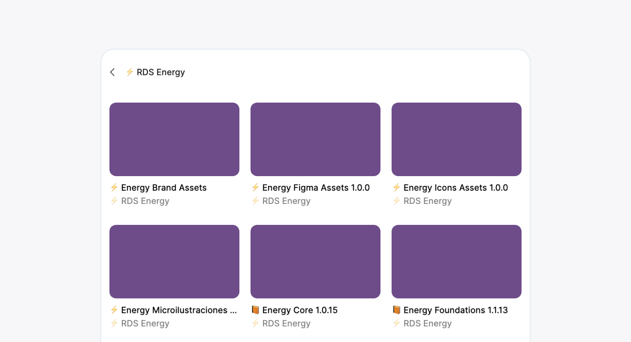Select the Energy Icons Assets 1.0.0 title
Viewport: 631px width, 342px height.
click(x=456, y=188)
